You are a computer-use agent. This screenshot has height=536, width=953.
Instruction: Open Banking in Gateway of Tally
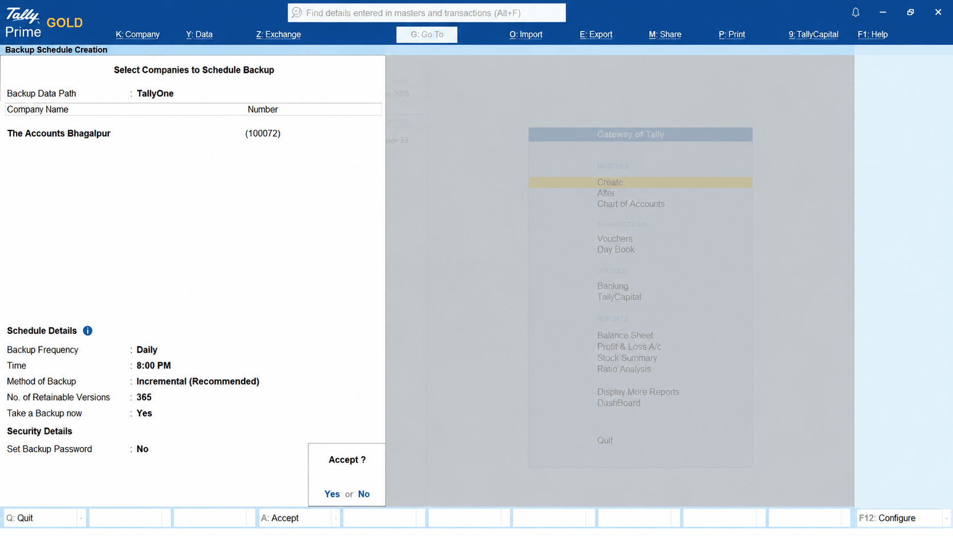613,286
